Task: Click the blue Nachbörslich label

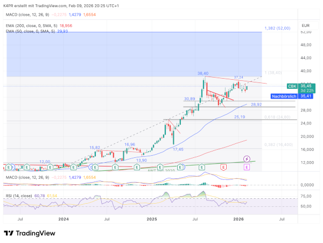Action: (x=284, y=96)
